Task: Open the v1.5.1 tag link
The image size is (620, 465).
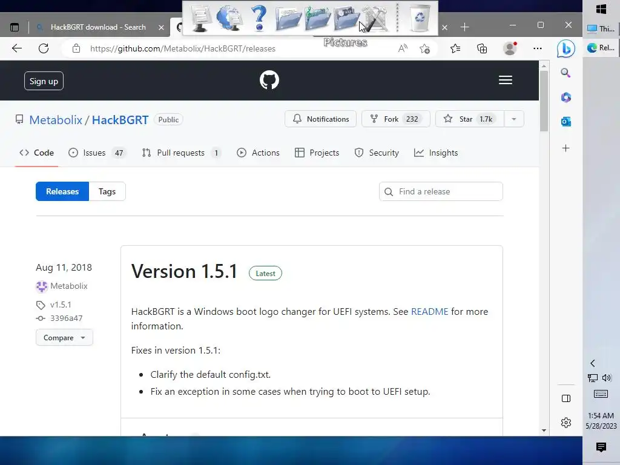Action: tap(61, 305)
